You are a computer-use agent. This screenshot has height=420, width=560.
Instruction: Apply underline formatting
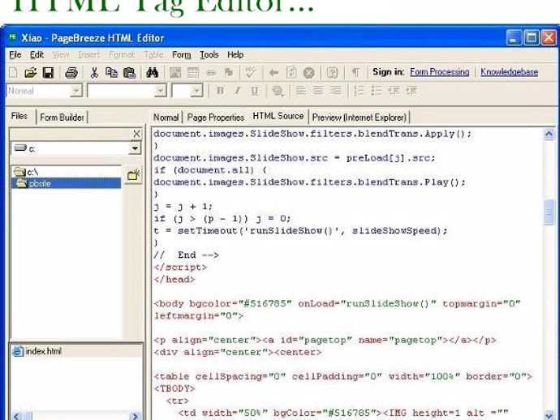pyautogui.click(x=255, y=91)
